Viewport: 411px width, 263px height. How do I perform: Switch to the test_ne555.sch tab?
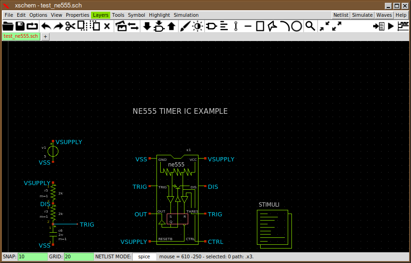[x=21, y=36]
